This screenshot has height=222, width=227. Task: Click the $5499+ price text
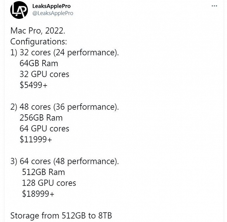click(34, 85)
